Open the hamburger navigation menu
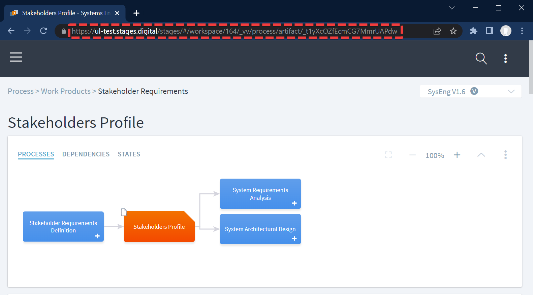Viewport: 533px width, 295px height. (x=16, y=57)
